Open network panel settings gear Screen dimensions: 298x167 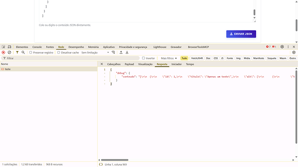pyautogui.click(x=294, y=53)
